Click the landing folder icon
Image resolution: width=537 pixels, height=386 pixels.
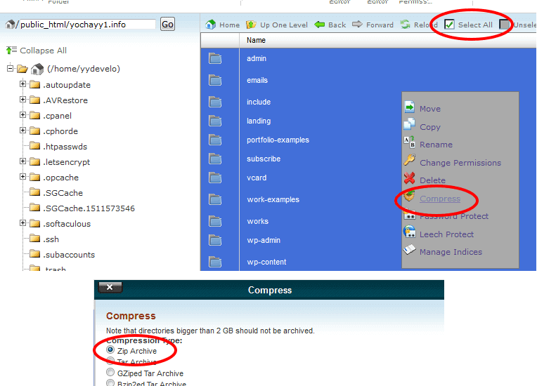coord(215,121)
